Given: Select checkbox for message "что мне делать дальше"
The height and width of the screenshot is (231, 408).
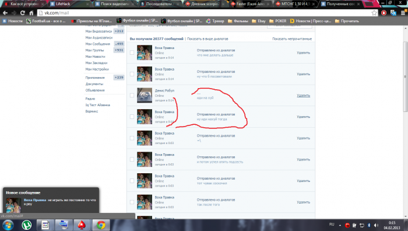Looking at the screenshot, I should pos(132,52).
